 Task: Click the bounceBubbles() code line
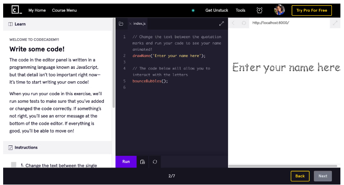pyautogui.click(x=150, y=81)
